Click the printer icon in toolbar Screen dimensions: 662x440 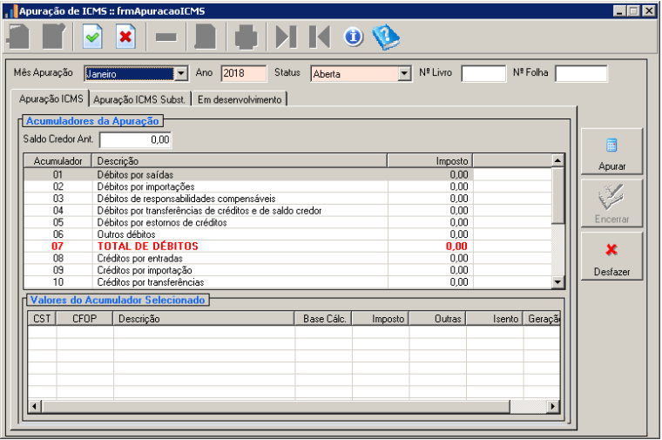(247, 37)
